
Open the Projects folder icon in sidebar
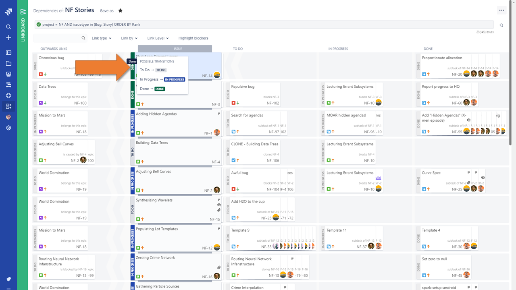(8, 63)
